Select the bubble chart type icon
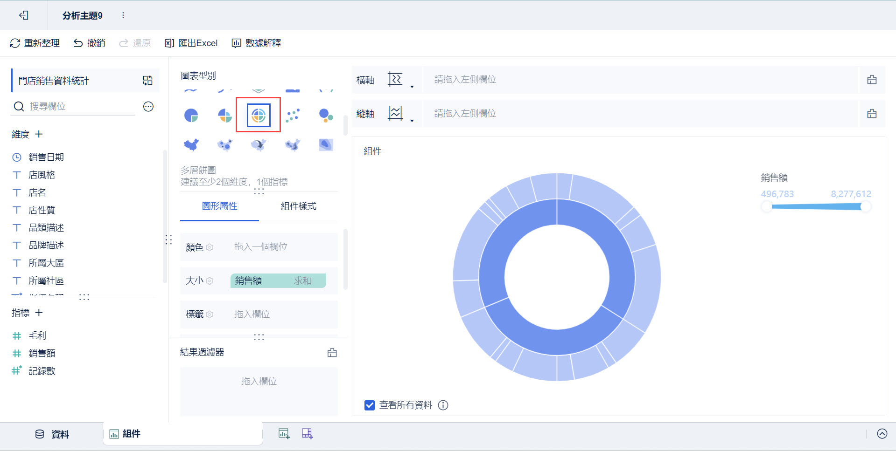The width and height of the screenshot is (896, 451). point(326,115)
